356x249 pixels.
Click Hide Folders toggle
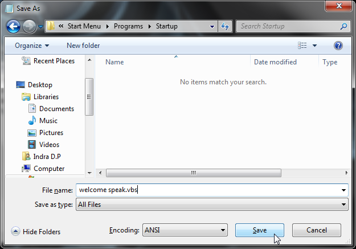(x=36, y=231)
